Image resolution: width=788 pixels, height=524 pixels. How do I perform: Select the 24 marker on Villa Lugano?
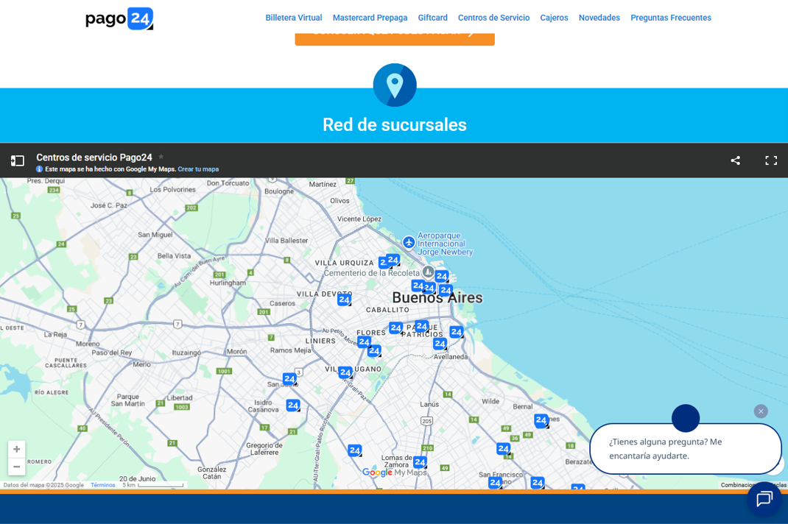coord(345,372)
